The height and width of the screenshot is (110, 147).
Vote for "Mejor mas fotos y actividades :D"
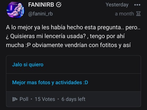pos(73,82)
